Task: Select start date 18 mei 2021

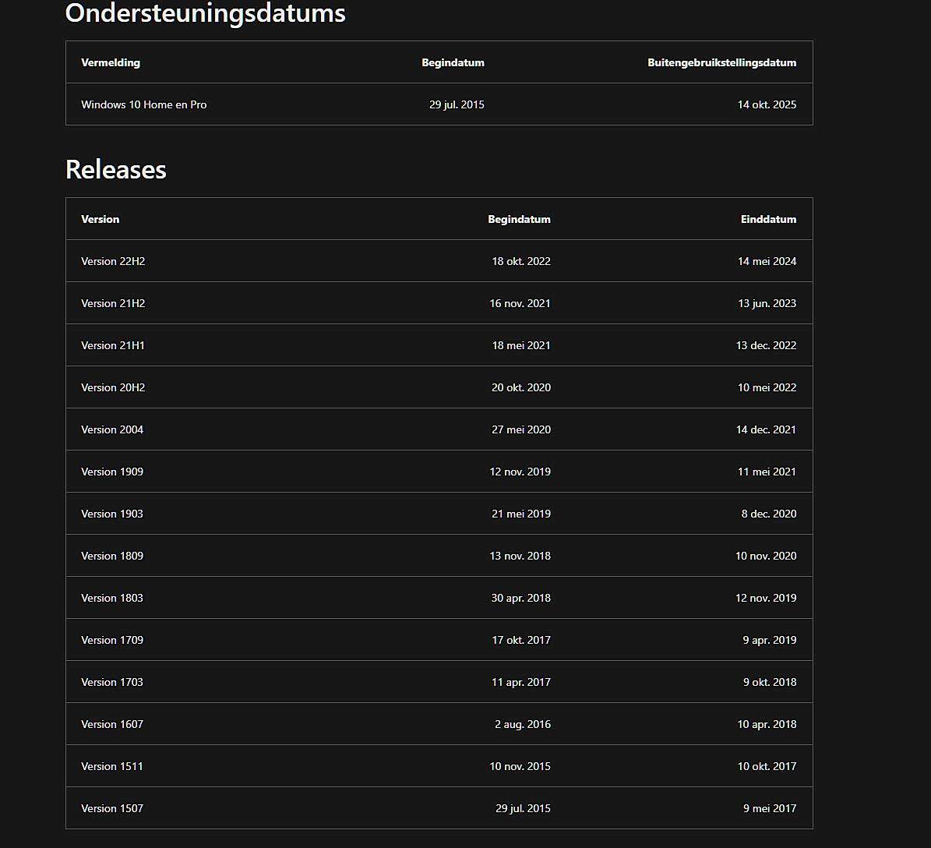Action: click(x=520, y=345)
